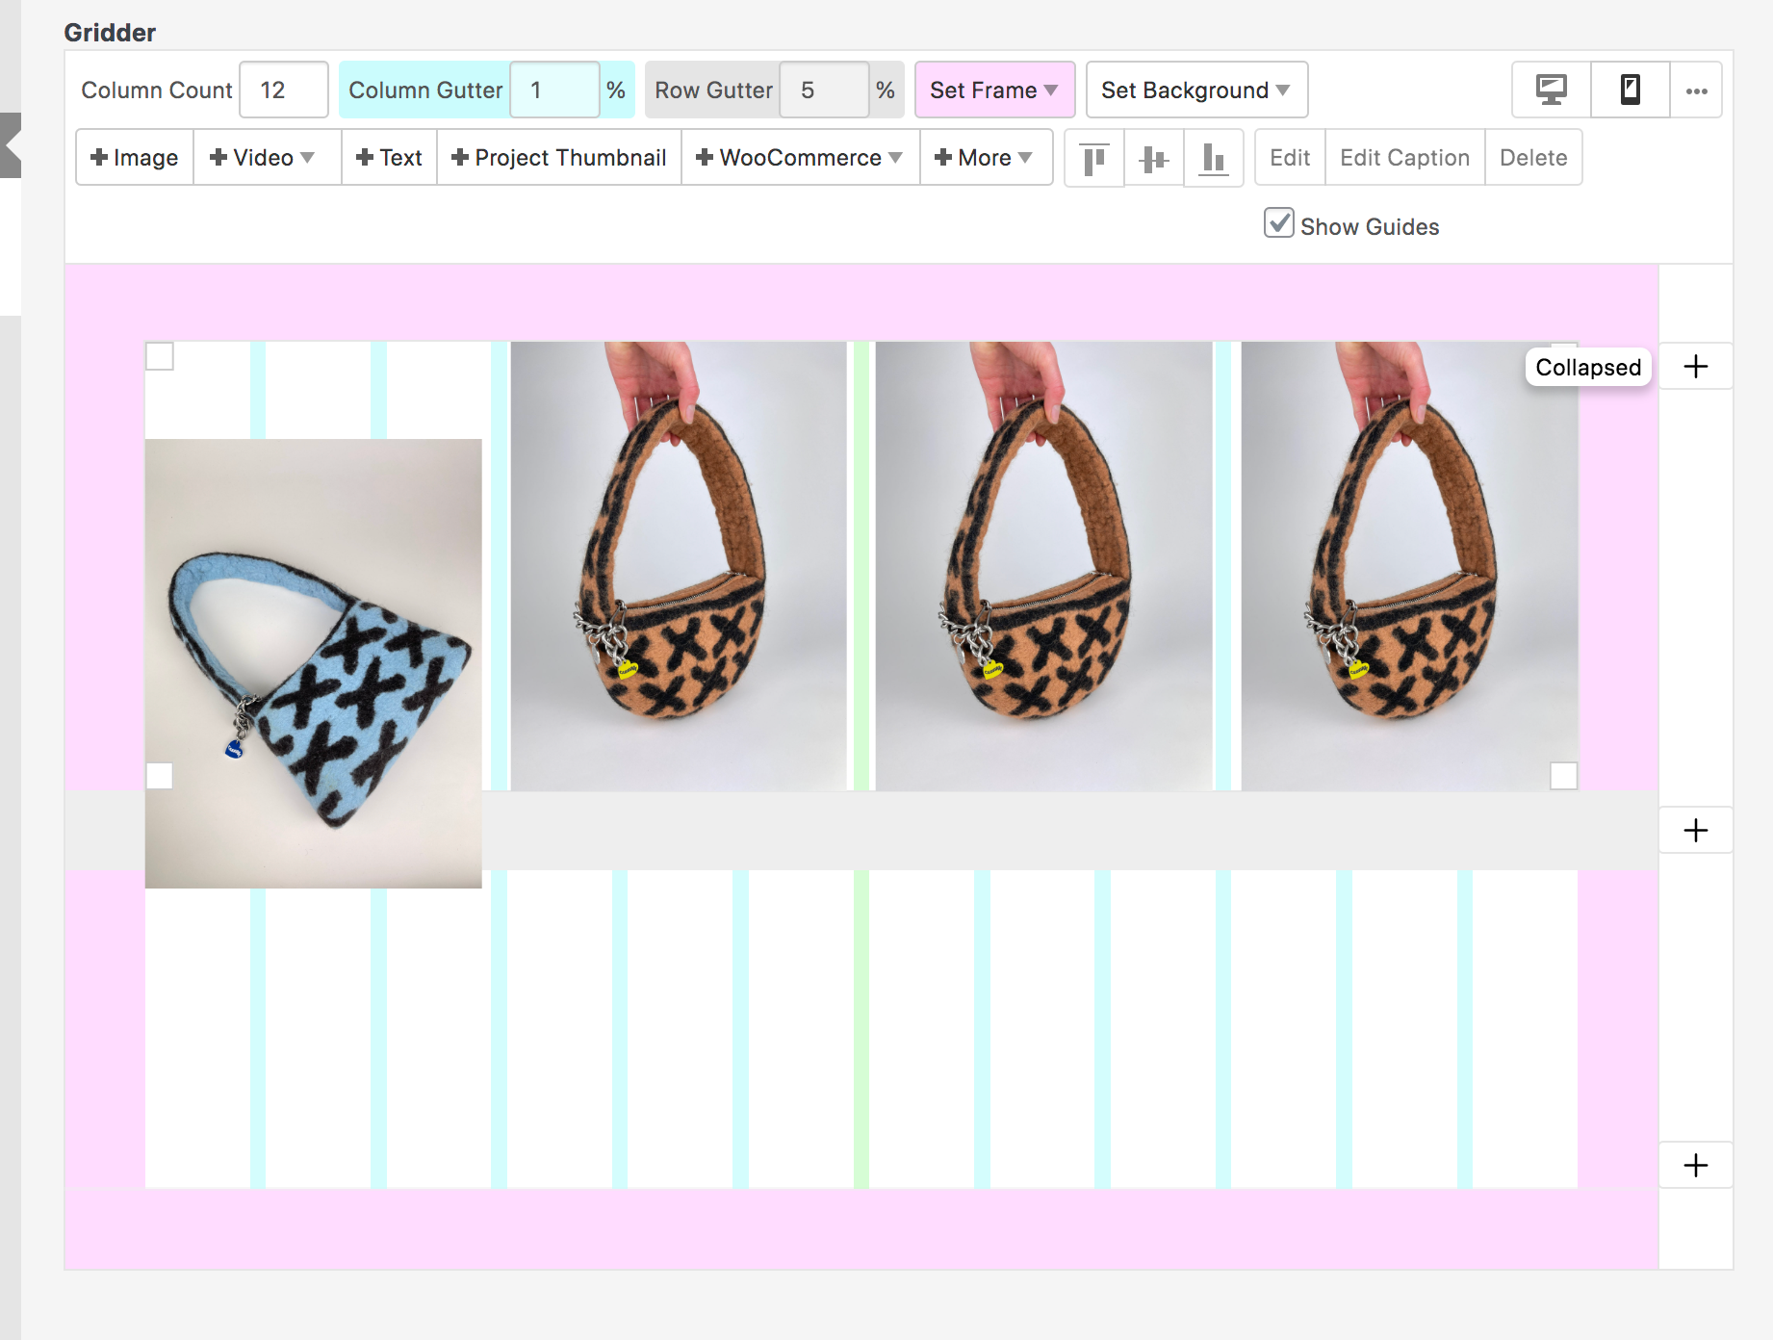1773x1340 pixels.
Task: Open the Set Background dropdown
Action: (x=1195, y=90)
